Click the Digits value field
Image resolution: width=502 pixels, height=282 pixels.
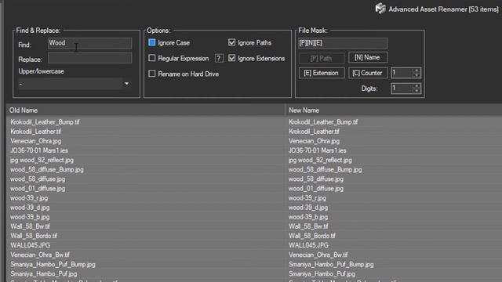(x=402, y=89)
